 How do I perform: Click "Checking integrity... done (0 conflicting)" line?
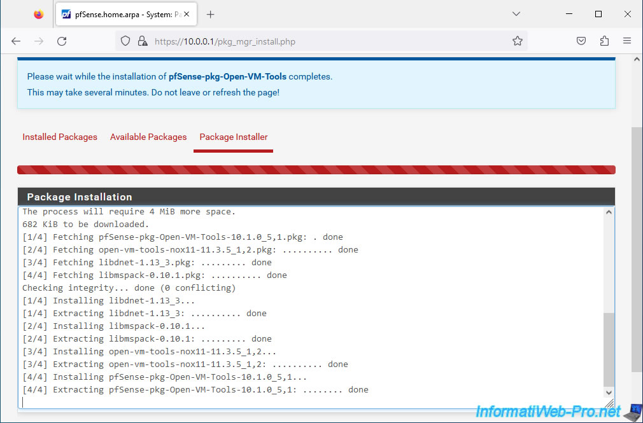129,288
